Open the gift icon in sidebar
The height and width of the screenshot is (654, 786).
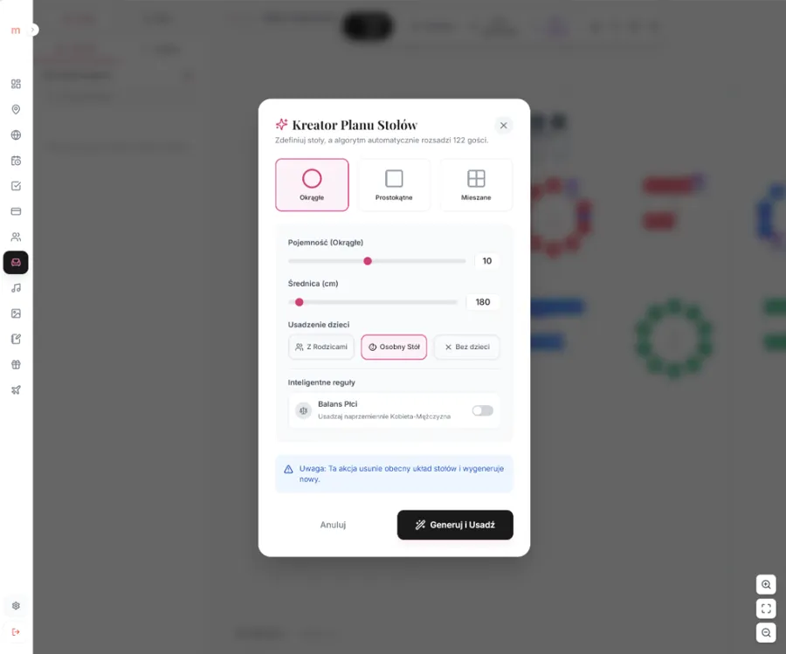16,365
